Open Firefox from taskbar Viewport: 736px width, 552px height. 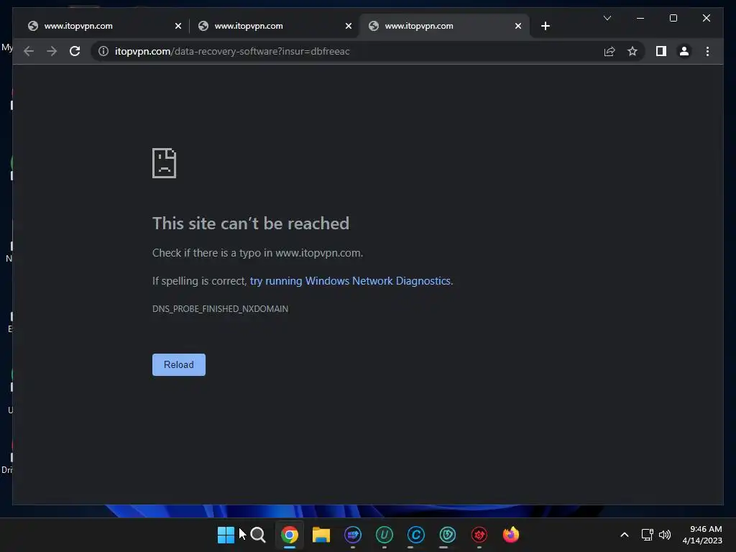[511, 535]
